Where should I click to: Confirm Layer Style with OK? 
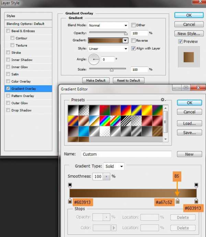point(189,15)
